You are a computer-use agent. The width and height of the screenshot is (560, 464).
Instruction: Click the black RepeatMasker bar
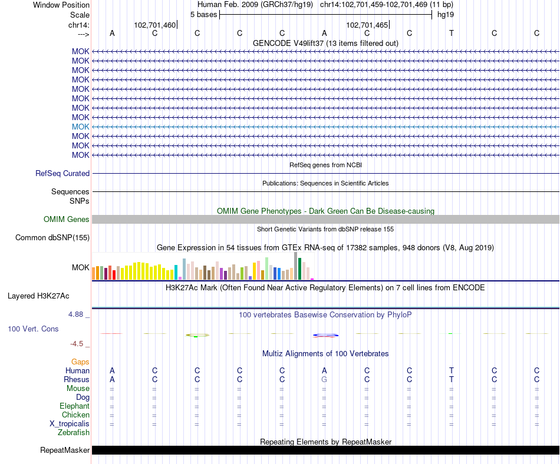coord(325,450)
